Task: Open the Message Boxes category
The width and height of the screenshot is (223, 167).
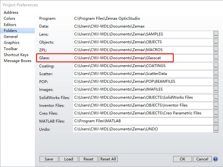Action: coord(18,61)
